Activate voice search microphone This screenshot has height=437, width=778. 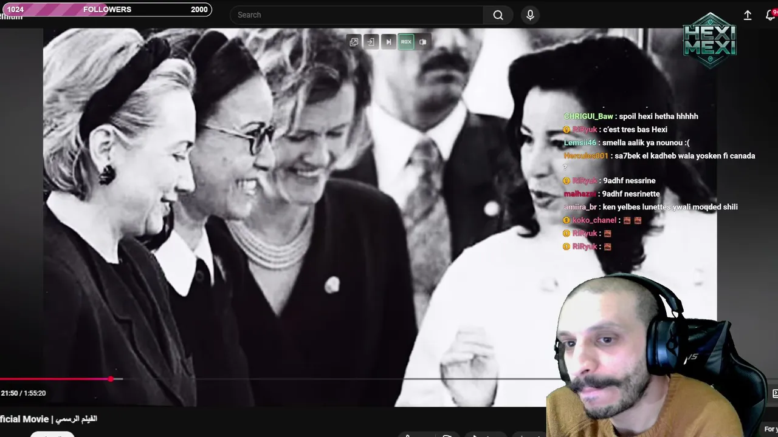coord(530,15)
